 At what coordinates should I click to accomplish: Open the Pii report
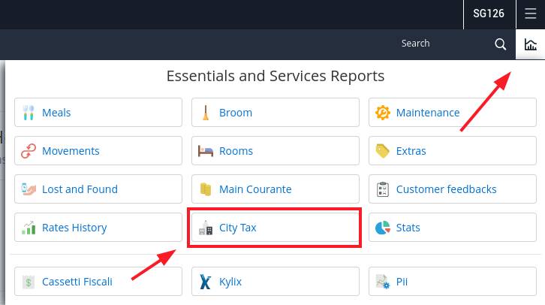(x=453, y=282)
